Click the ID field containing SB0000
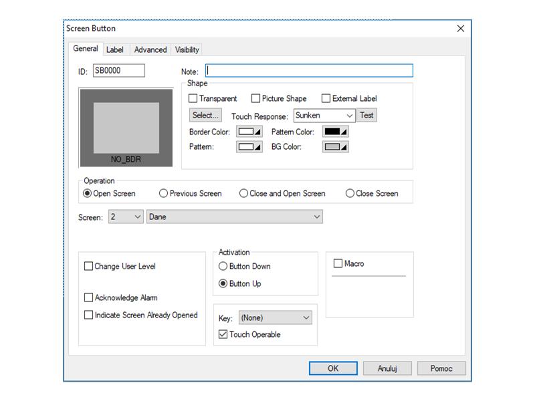The width and height of the screenshot is (535, 401). pos(119,71)
